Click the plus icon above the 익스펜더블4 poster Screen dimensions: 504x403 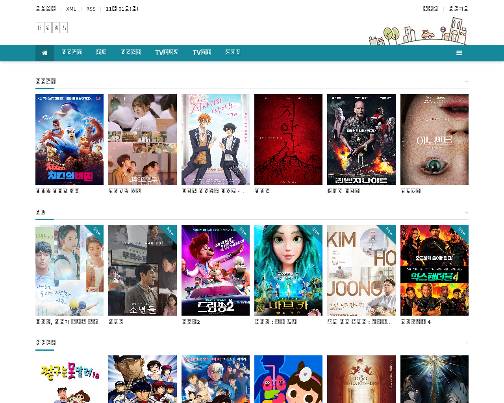coord(467,213)
